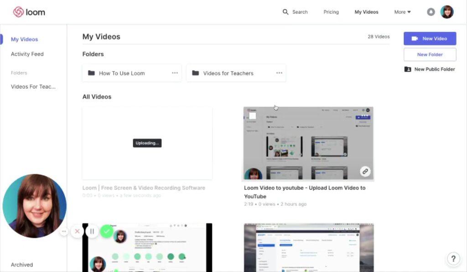
Task: Open Activity Feed in the sidebar
Action: pyautogui.click(x=27, y=54)
